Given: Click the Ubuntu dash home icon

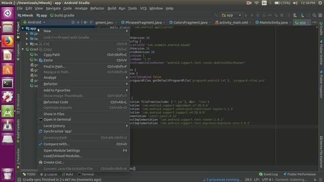Looking at the screenshot, I should (x=8, y=13).
